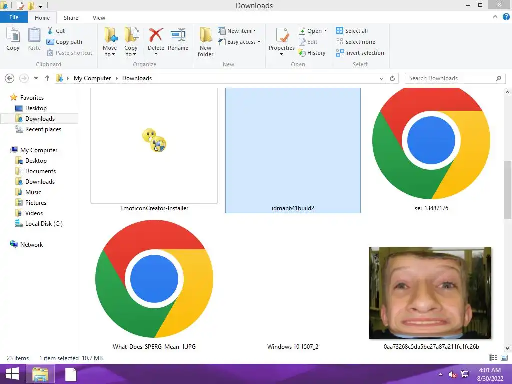Click Select none
512x384 pixels.
(356, 42)
